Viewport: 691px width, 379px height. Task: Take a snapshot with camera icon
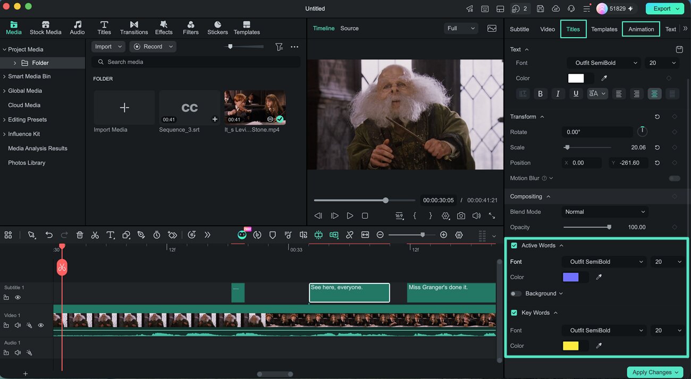point(461,216)
